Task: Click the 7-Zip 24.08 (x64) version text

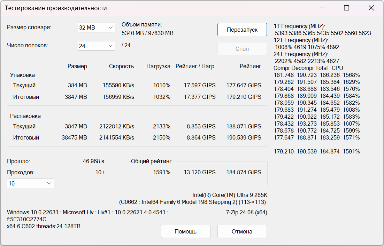Action: pyautogui.click(x=246, y=212)
